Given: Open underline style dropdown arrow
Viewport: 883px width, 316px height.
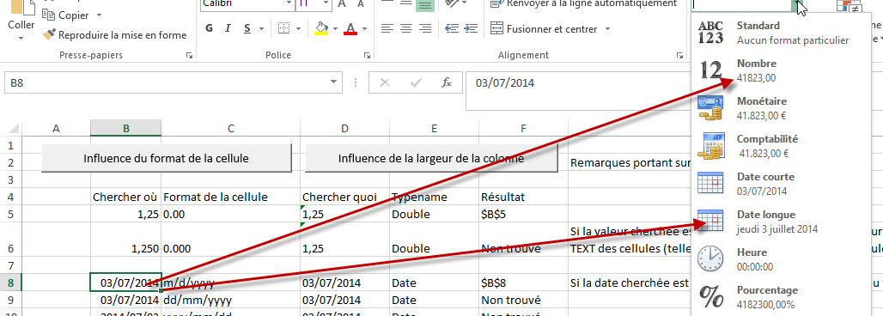Looking at the screenshot, I should click(262, 28).
